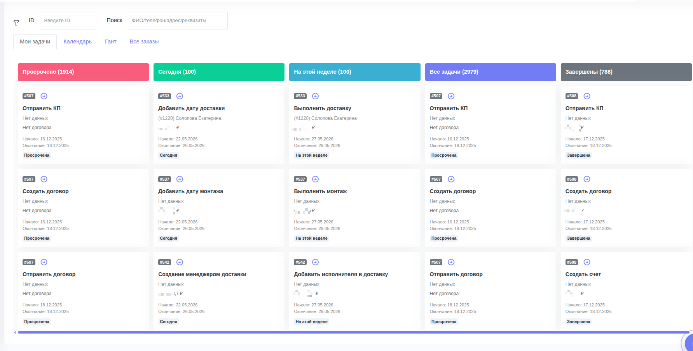Open the 'Выполнить доставку' card title
The image size is (693, 351).
pos(323,108)
